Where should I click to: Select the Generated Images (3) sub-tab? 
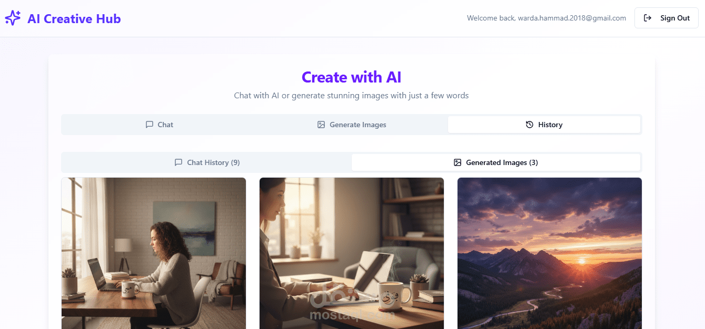[496, 162]
